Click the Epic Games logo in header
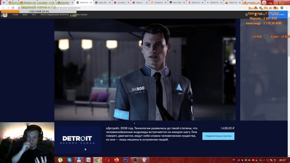Screen dimensions: 290x163 [x=5, y=15]
